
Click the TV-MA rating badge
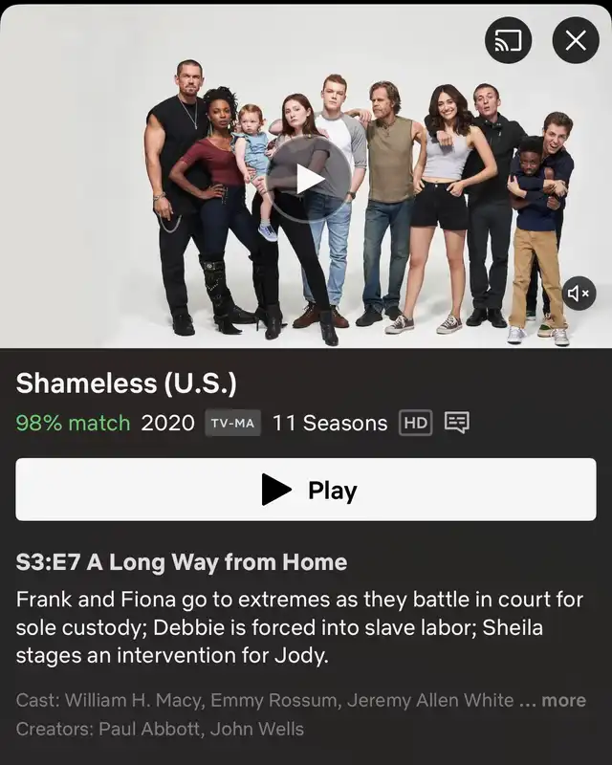click(x=232, y=423)
